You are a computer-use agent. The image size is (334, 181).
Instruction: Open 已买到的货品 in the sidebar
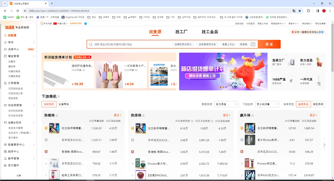tap(16, 89)
